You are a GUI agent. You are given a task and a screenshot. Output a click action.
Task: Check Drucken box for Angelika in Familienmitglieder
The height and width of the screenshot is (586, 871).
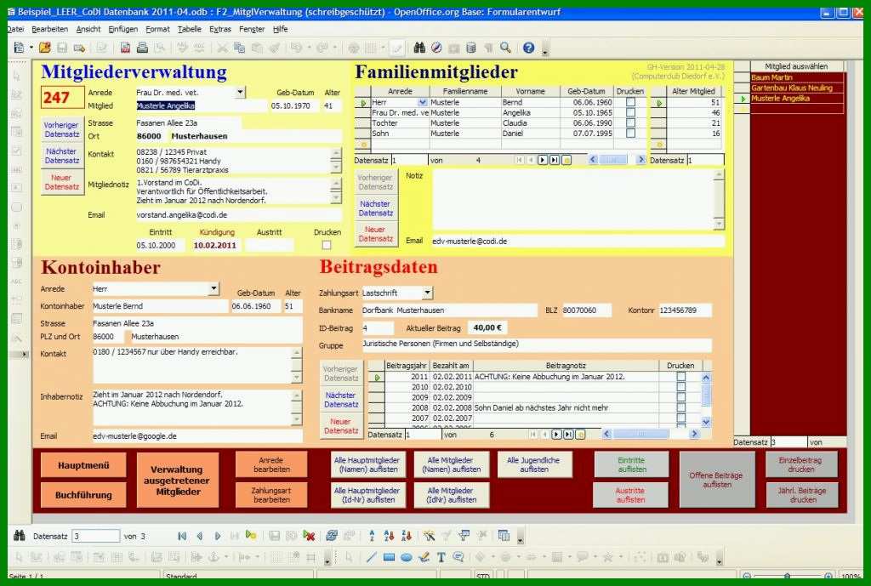(x=630, y=113)
